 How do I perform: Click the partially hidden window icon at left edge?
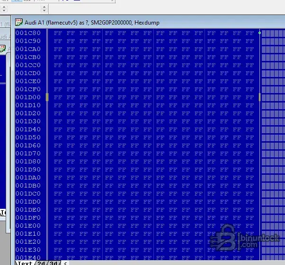click(2, 49)
